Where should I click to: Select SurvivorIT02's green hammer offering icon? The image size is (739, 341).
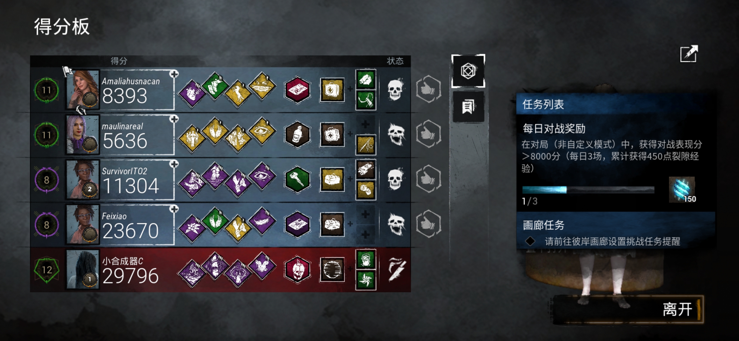[297, 180]
